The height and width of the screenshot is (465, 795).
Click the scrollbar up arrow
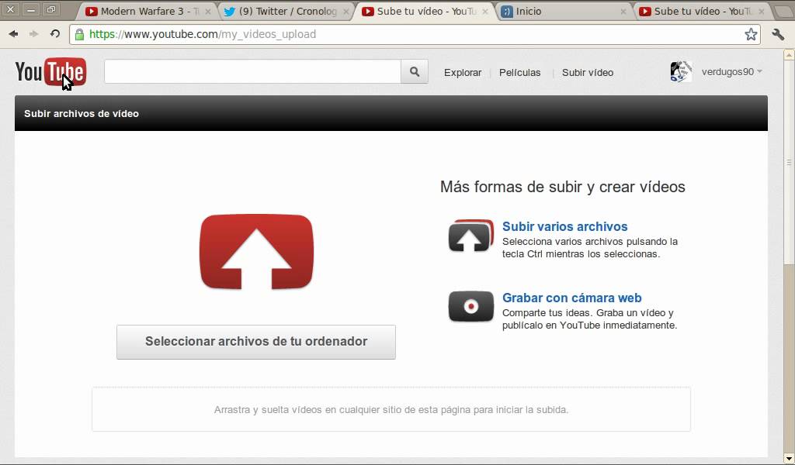pos(789,54)
